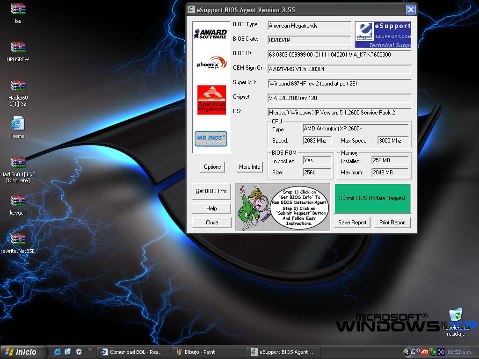Click the eSupport Technical Support banner
This screenshot has height=359, width=479.
pos(383,35)
